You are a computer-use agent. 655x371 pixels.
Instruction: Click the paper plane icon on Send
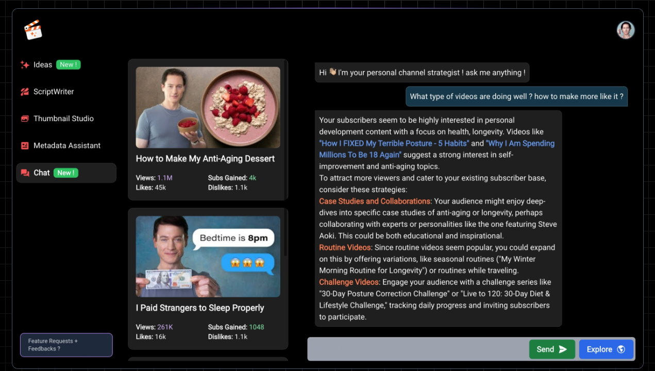pos(563,349)
